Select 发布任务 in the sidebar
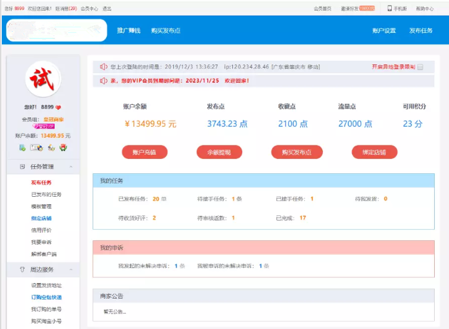The width and height of the screenshot is (449, 329). [x=41, y=183]
